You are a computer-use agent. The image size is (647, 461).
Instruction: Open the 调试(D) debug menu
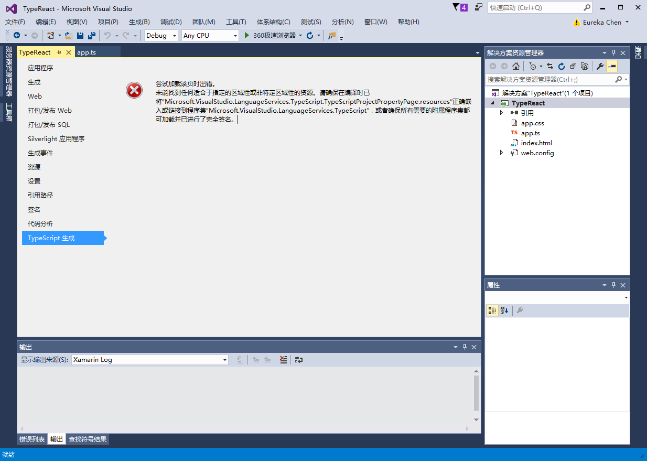point(171,22)
